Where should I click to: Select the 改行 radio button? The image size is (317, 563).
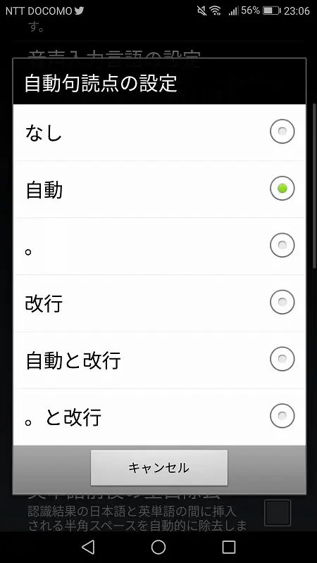coord(282,302)
